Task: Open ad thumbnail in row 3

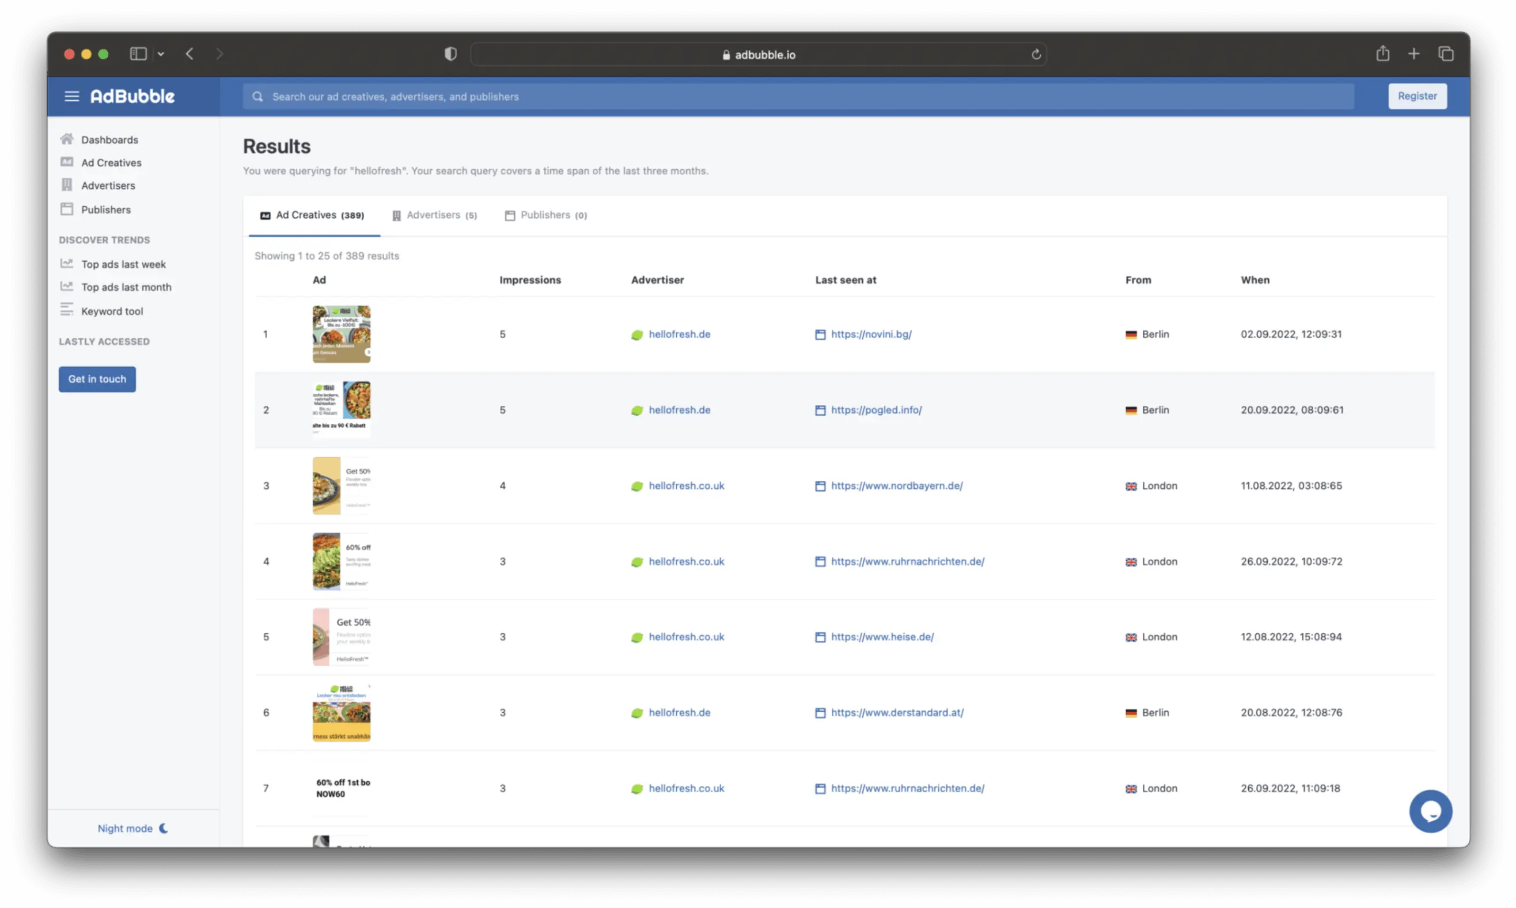Action: coord(342,485)
